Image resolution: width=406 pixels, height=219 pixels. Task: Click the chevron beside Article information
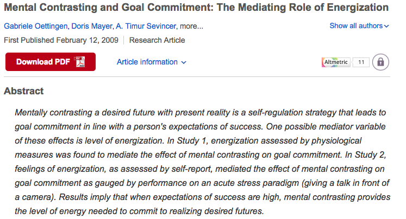(184, 62)
